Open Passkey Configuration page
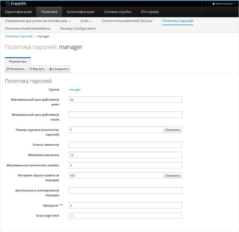The image size is (239, 232). [x=78, y=28]
